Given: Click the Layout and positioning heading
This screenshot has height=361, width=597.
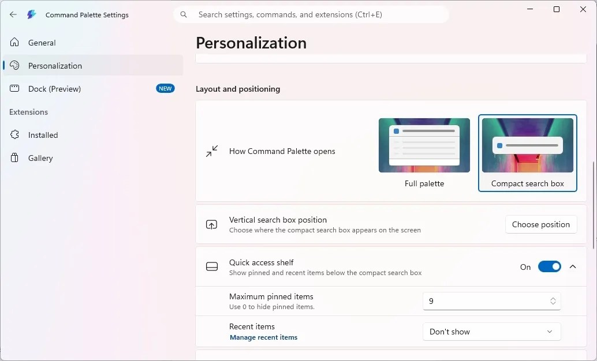Looking at the screenshot, I should (x=238, y=89).
